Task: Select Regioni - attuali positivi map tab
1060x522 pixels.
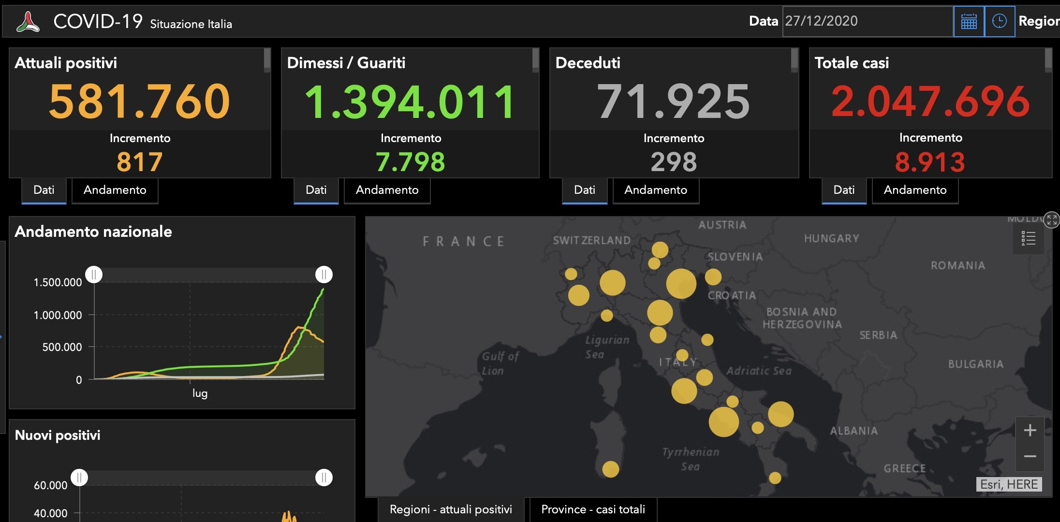Action: (x=451, y=509)
